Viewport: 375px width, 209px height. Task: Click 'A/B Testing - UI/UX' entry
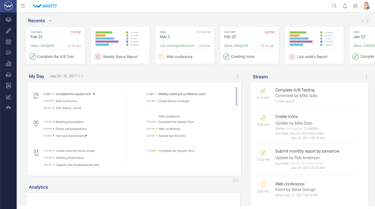[68, 108]
